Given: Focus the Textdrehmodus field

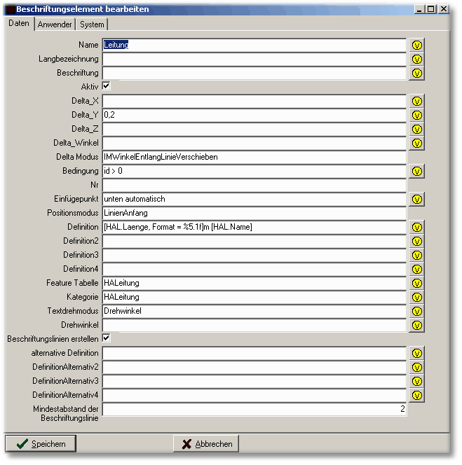Looking at the screenshot, I should tap(254, 311).
